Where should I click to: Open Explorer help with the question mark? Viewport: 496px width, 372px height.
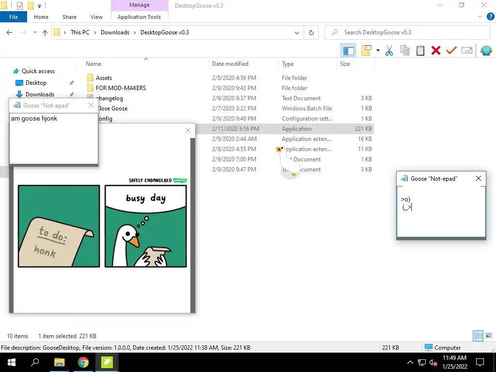pos(490,17)
